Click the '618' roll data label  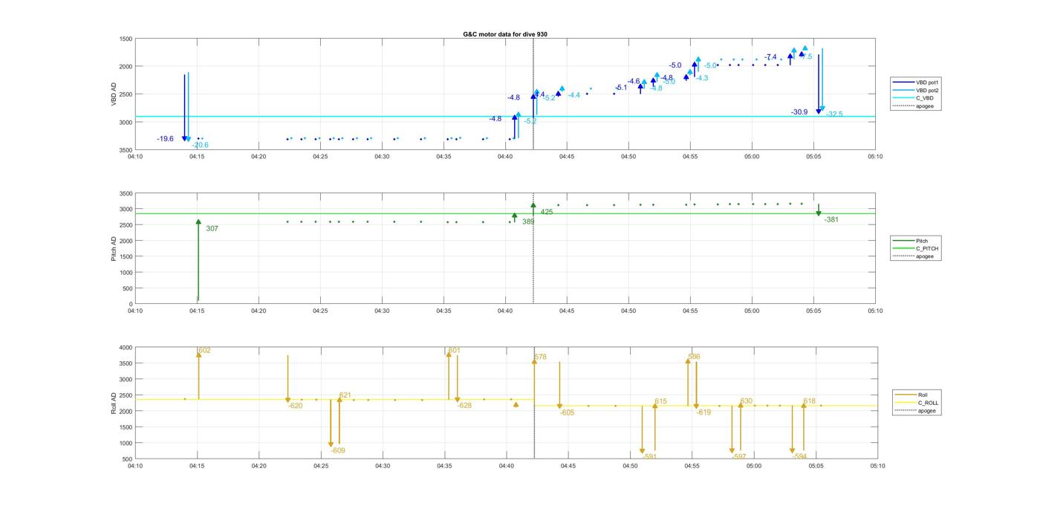point(810,401)
